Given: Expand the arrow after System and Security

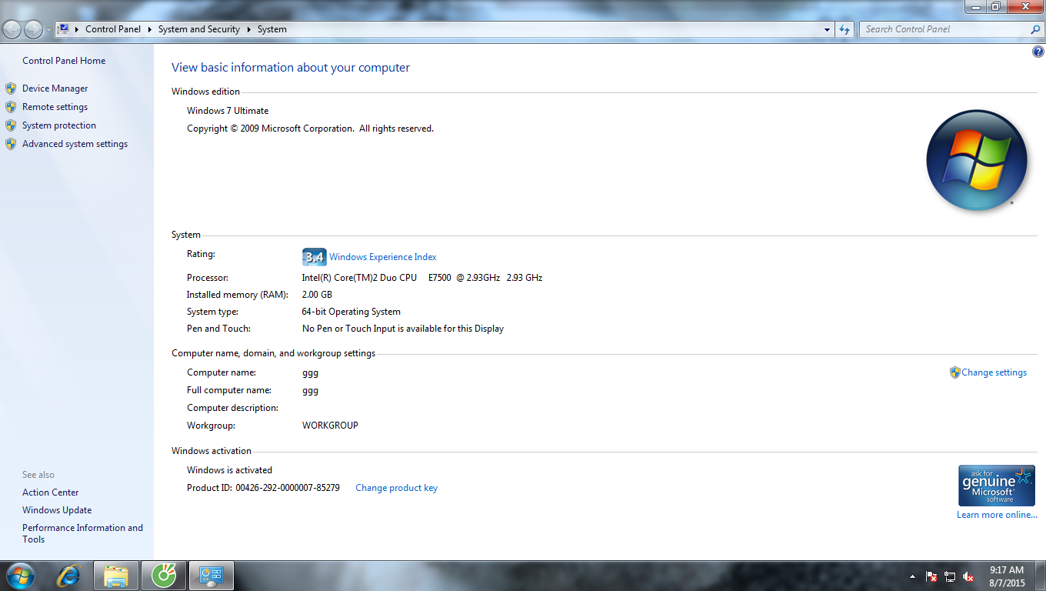Looking at the screenshot, I should point(248,29).
